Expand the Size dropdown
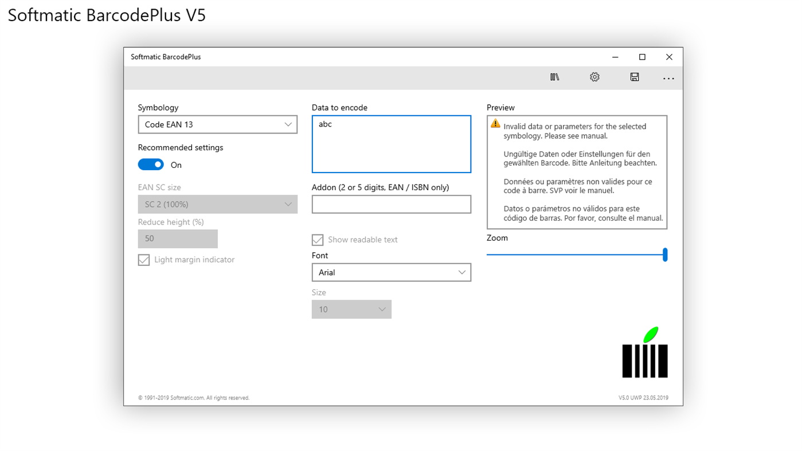Image resolution: width=802 pixels, height=451 pixels. (x=351, y=309)
